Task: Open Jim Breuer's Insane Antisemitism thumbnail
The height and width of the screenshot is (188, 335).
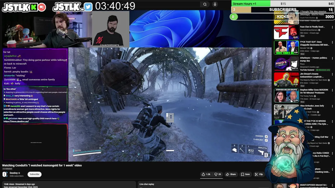Action: point(286,79)
